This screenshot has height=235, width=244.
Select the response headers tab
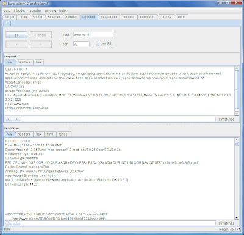24,134
